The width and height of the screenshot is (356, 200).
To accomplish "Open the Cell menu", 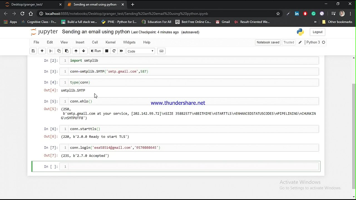I will (95, 42).
